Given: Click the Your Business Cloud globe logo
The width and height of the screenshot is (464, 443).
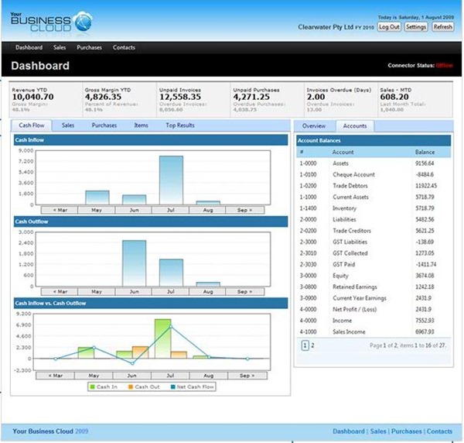Looking at the screenshot, I should click(x=84, y=22).
